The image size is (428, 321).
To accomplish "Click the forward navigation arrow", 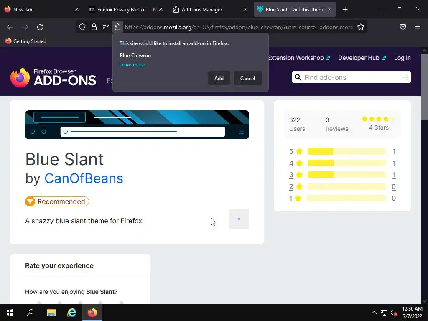I will pos(25,27).
